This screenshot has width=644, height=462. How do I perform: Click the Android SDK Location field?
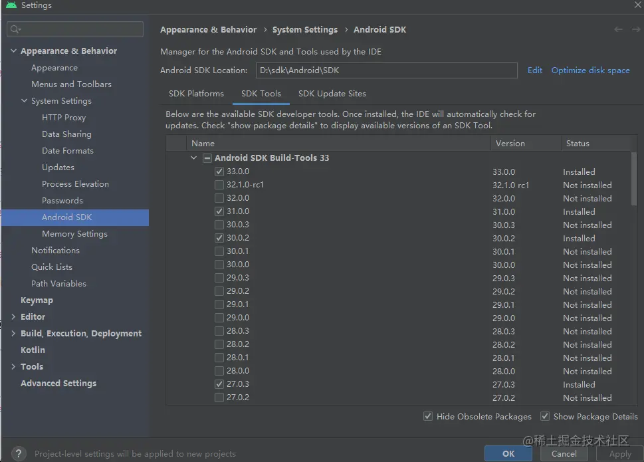tap(385, 70)
